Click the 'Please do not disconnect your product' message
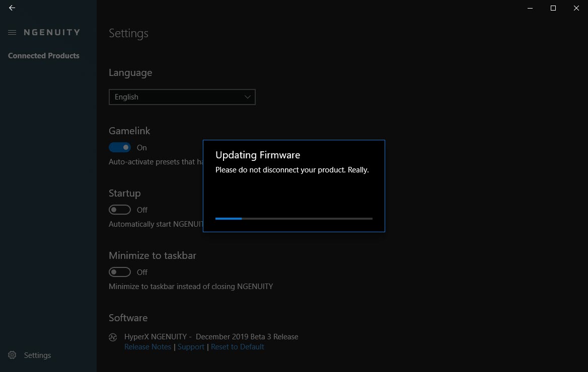The image size is (588, 372). coord(292,170)
